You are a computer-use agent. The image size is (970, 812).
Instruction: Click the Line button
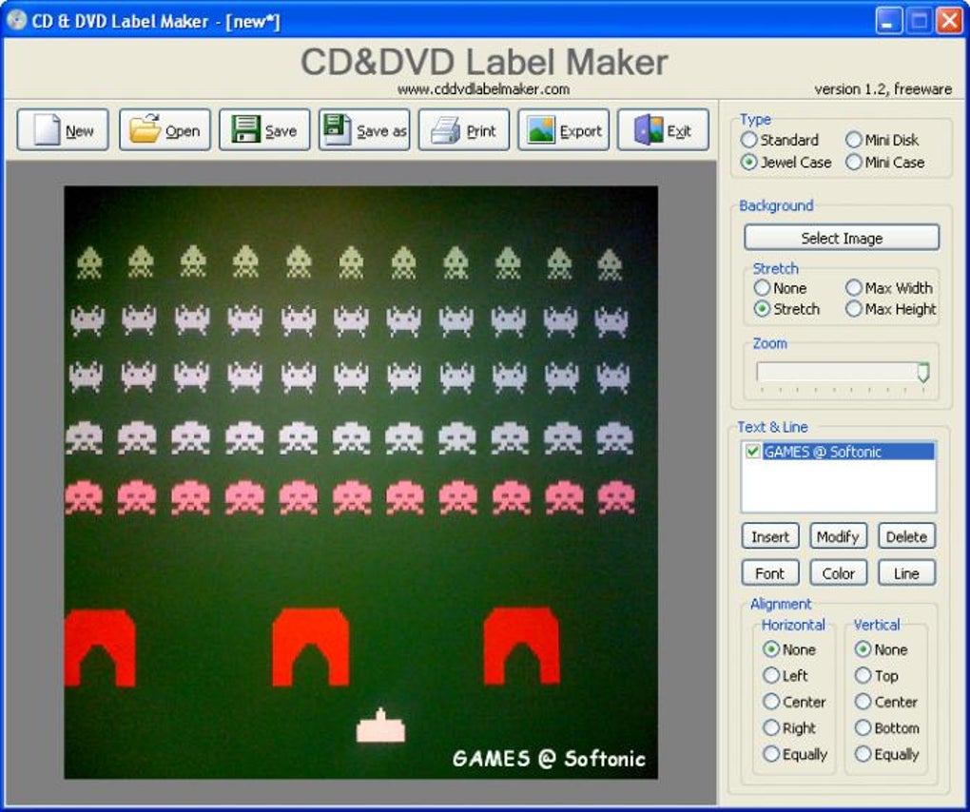[x=906, y=573]
